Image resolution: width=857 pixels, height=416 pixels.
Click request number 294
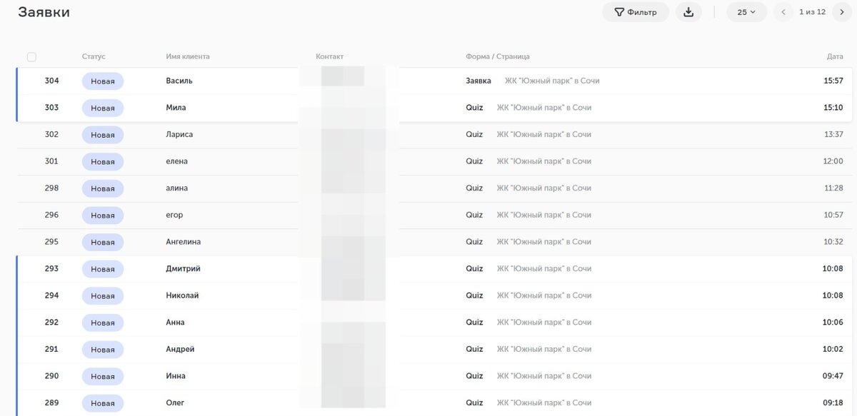point(51,295)
